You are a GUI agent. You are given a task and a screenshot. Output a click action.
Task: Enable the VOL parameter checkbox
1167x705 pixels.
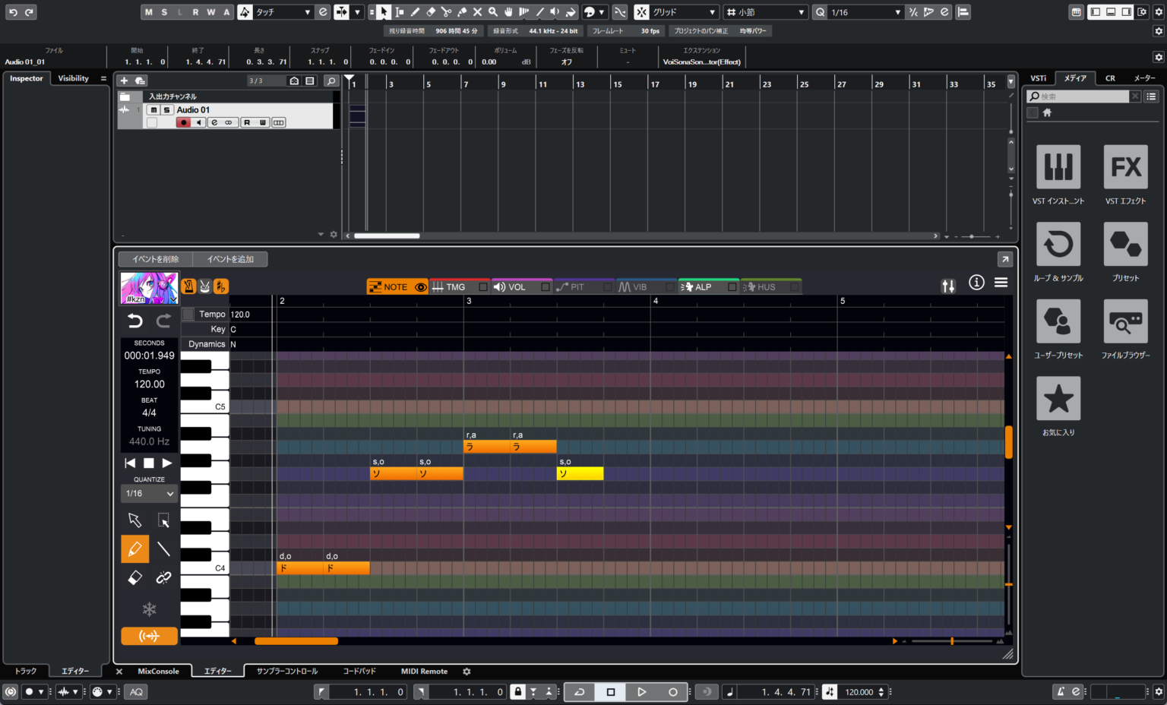coord(546,287)
